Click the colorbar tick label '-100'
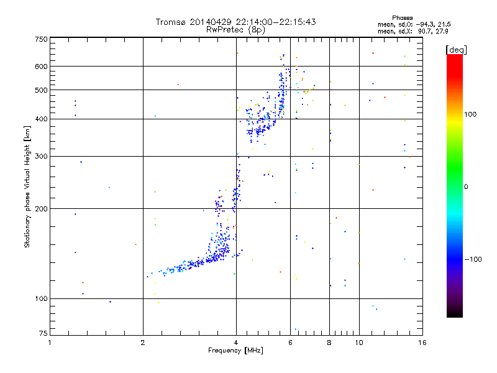The height and width of the screenshot is (373, 497). (x=473, y=259)
